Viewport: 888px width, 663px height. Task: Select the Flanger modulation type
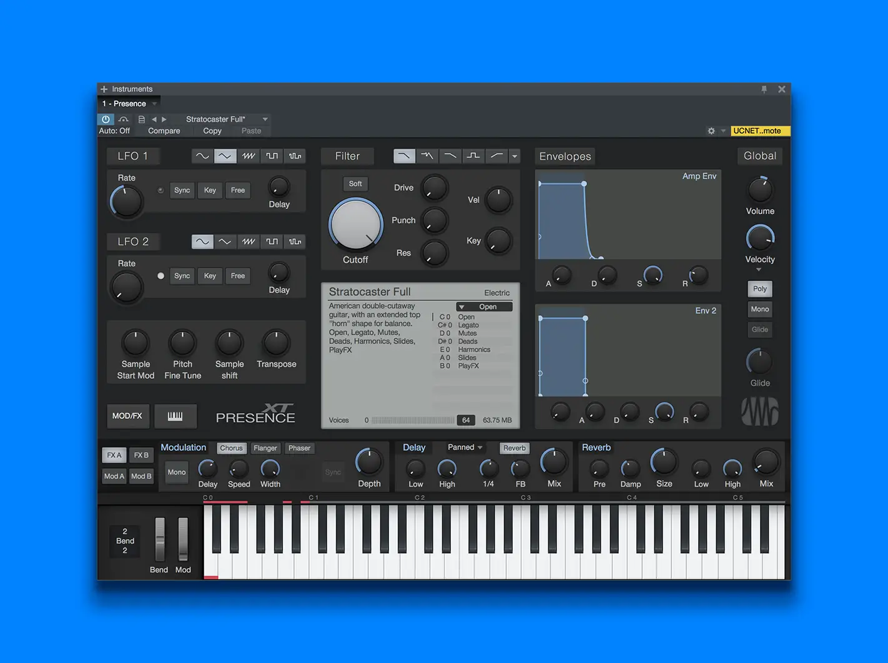coord(265,448)
